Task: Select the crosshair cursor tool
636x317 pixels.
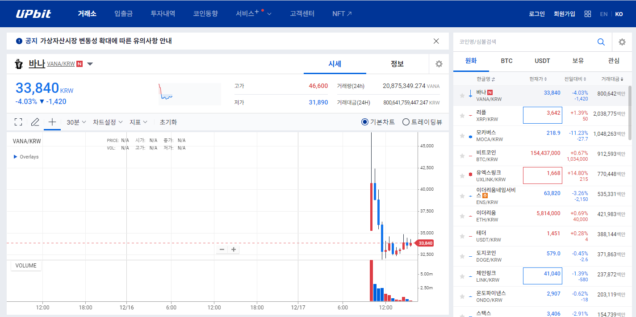Action: pyautogui.click(x=52, y=122)
